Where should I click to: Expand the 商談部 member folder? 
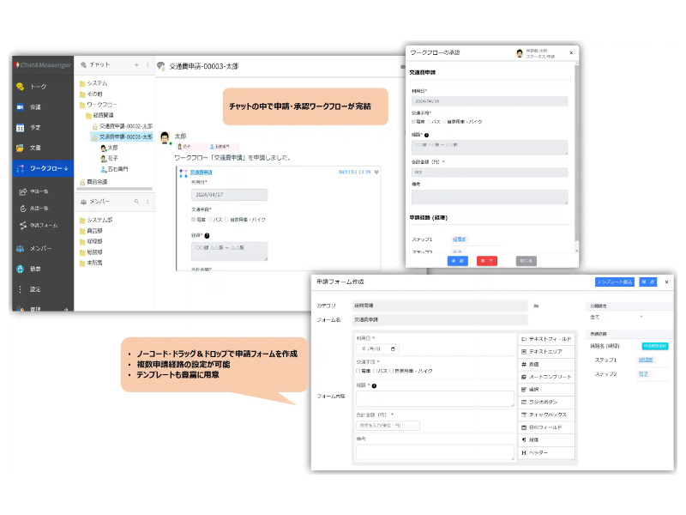click(91, 231)
